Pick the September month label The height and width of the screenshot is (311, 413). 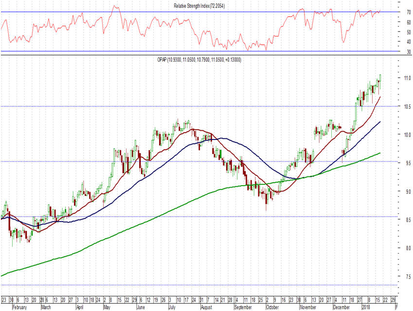(x=243, y=307)
